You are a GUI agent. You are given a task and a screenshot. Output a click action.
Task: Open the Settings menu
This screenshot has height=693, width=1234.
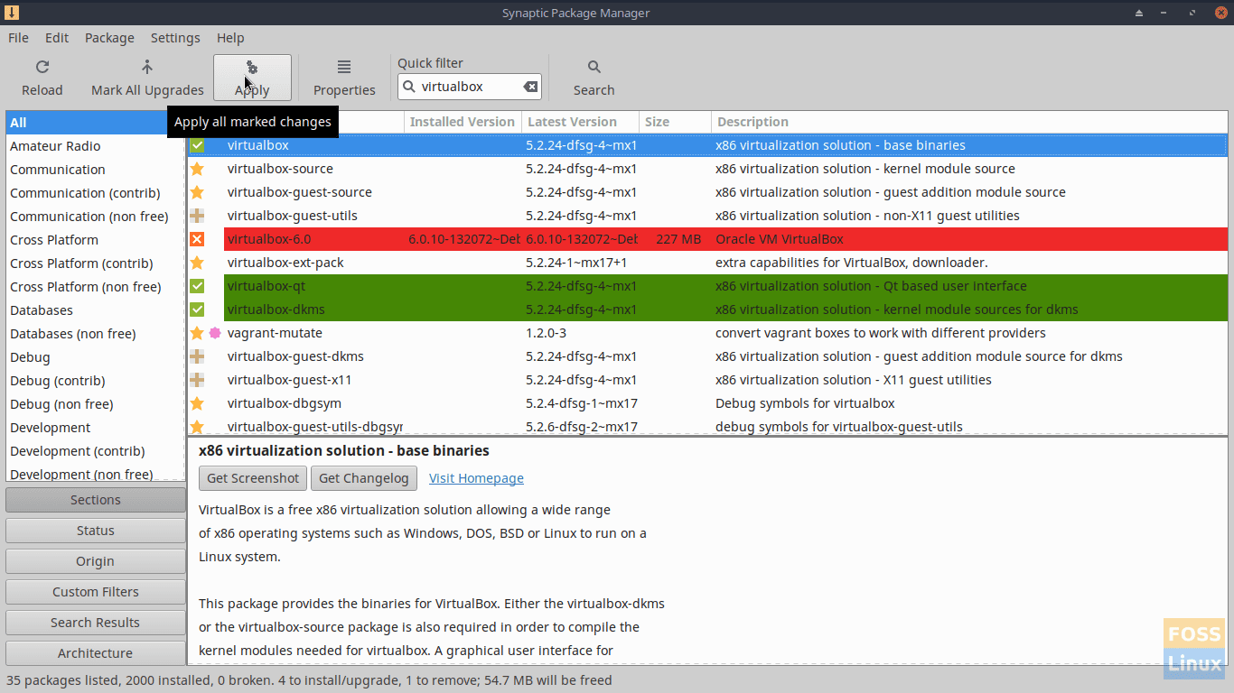(x=175, y=38)
